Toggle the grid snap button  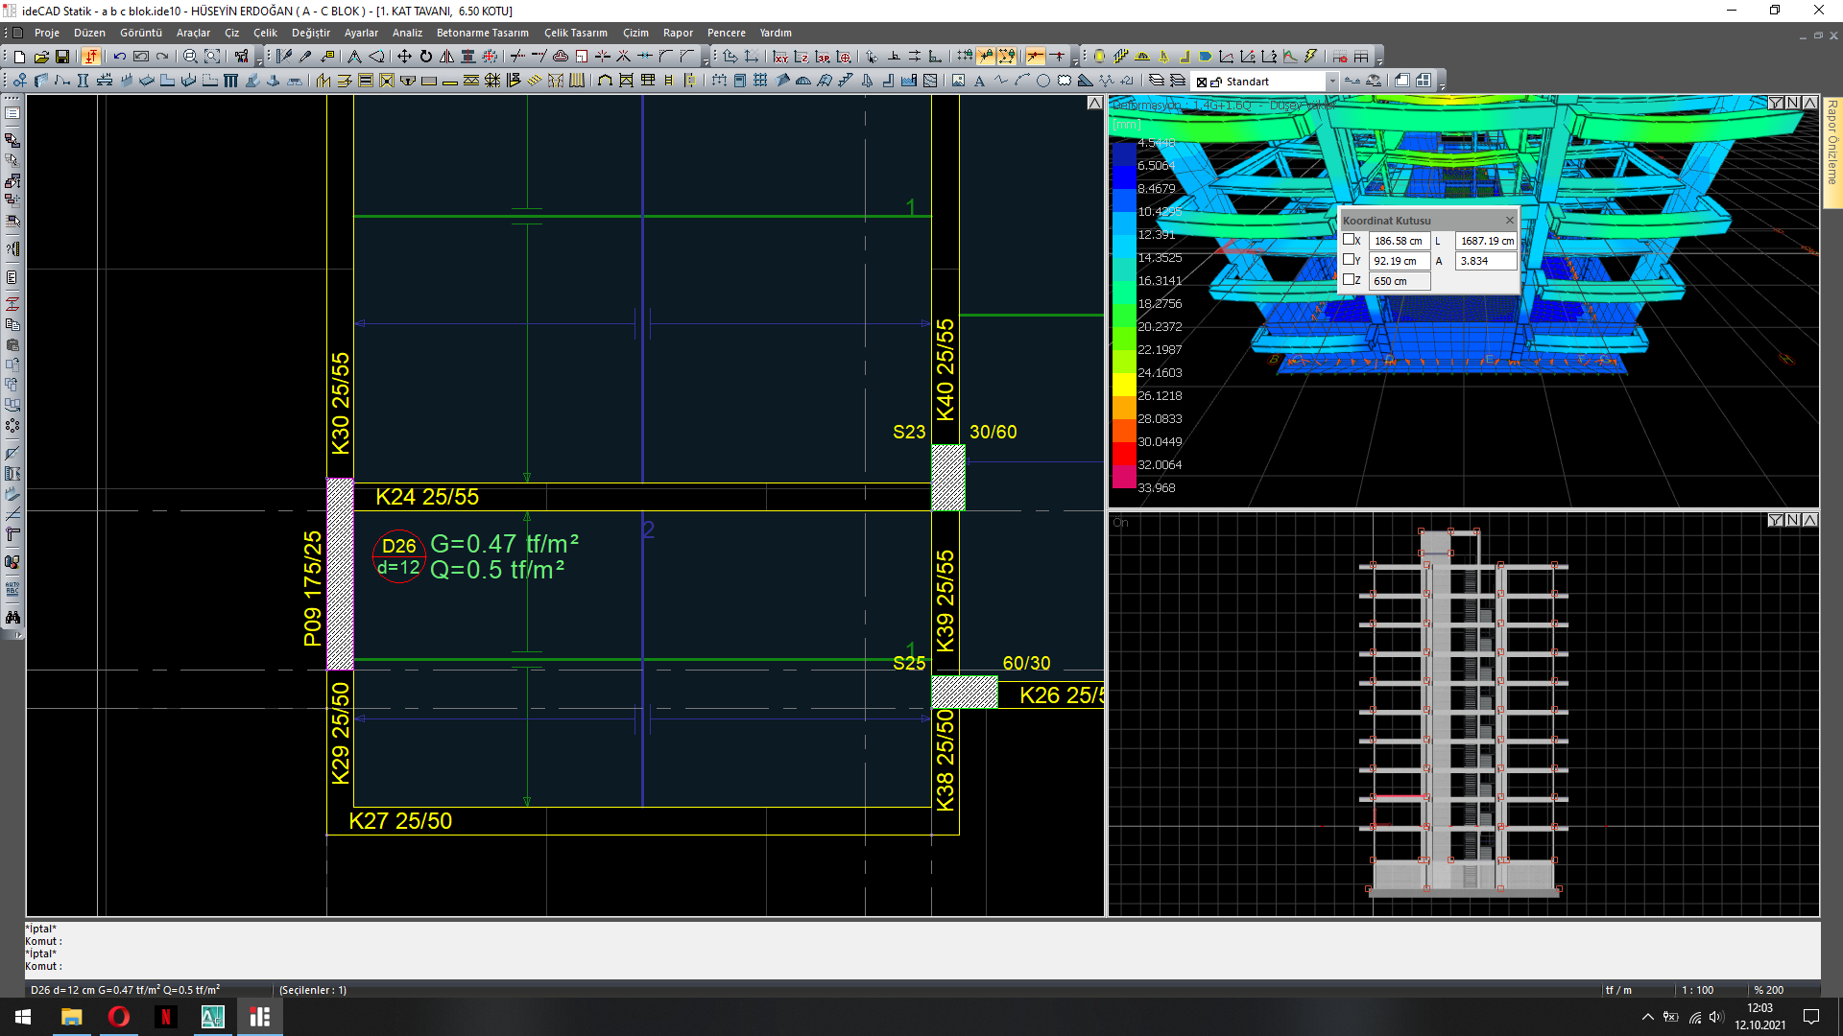[965, 57]
